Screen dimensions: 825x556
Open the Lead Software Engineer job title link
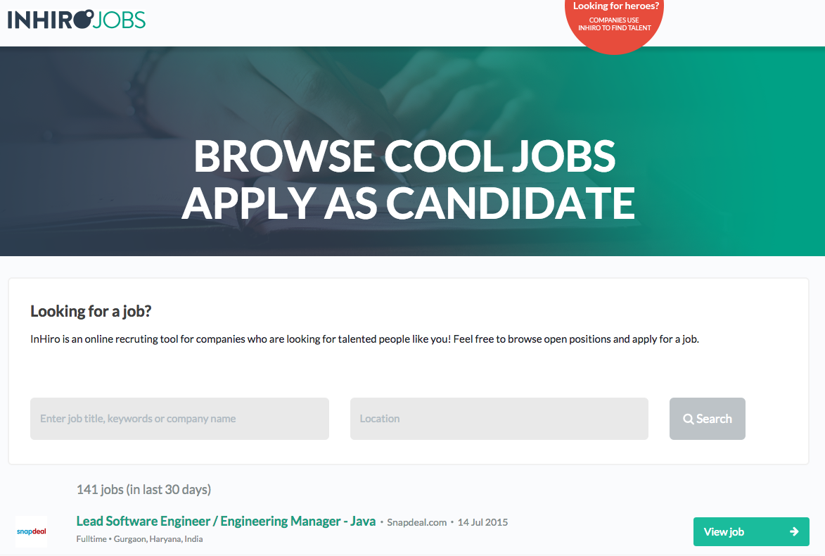click(x=226, y=522)
